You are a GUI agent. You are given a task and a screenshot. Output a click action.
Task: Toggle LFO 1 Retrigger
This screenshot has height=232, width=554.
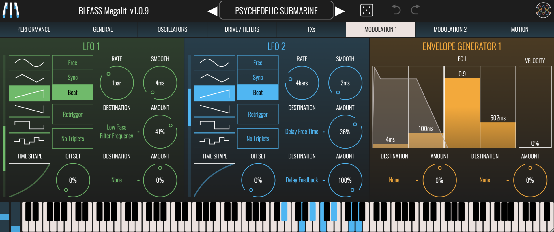[72, 114]
